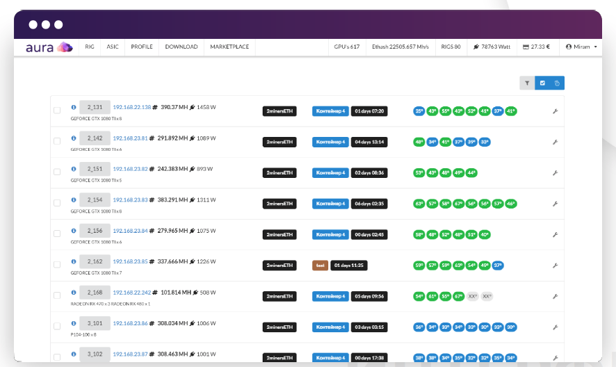Click first 35° temperature badge of rig 2_131
The image size is (616, 367).
point(419,111)
